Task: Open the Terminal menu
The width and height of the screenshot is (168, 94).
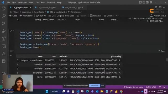Action: [x=51, y=2]
